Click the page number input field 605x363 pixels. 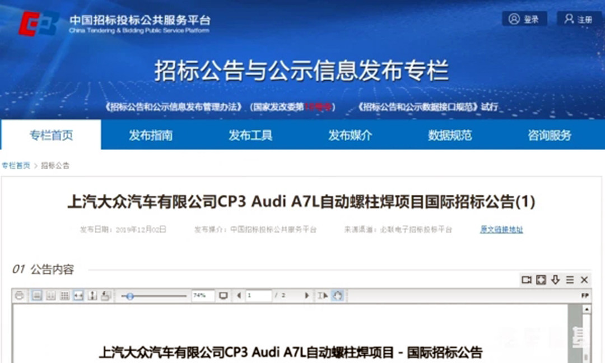click(258, 296)
